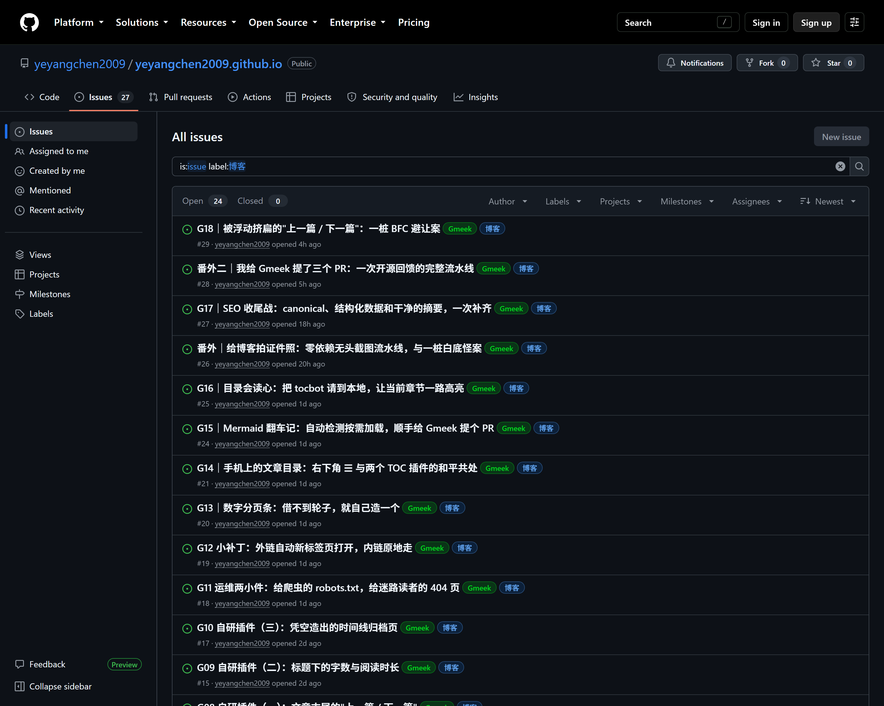Screen dimensions: 884x706
Task: Fork the repository
Action: (767, 63)
